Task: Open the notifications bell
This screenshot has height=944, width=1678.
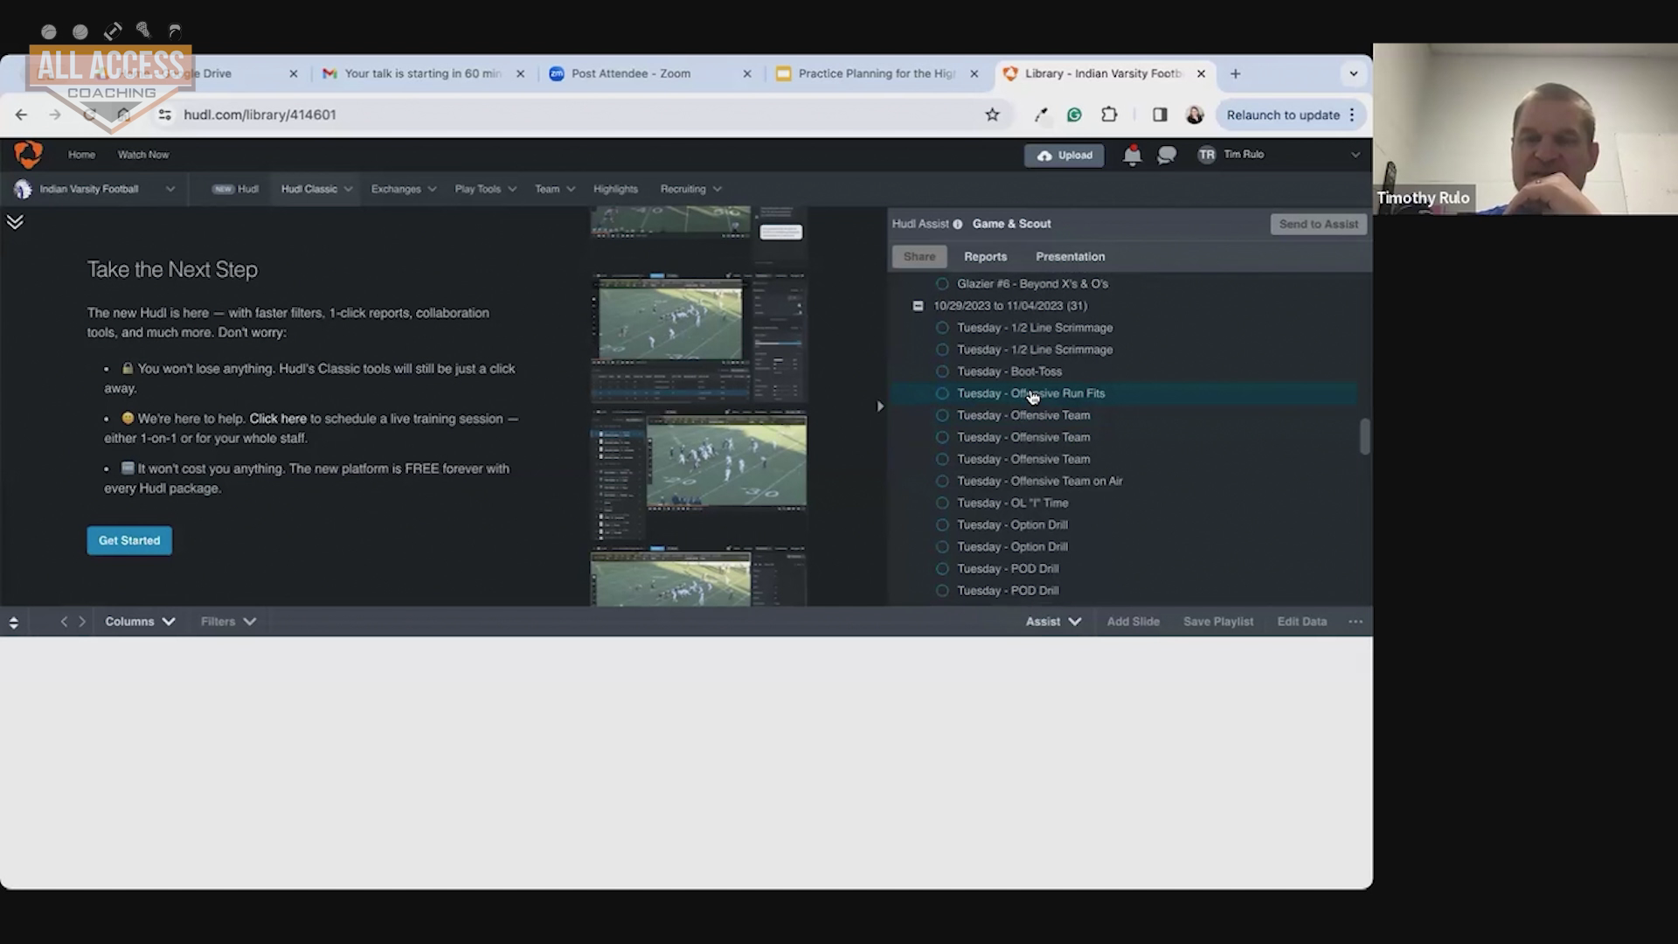Action: click(1132, 156)
